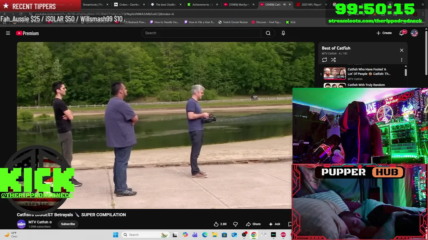Mute the Catfish tab via speaker icon
Viewport: 428px width, 240px height.
point(284,5)
